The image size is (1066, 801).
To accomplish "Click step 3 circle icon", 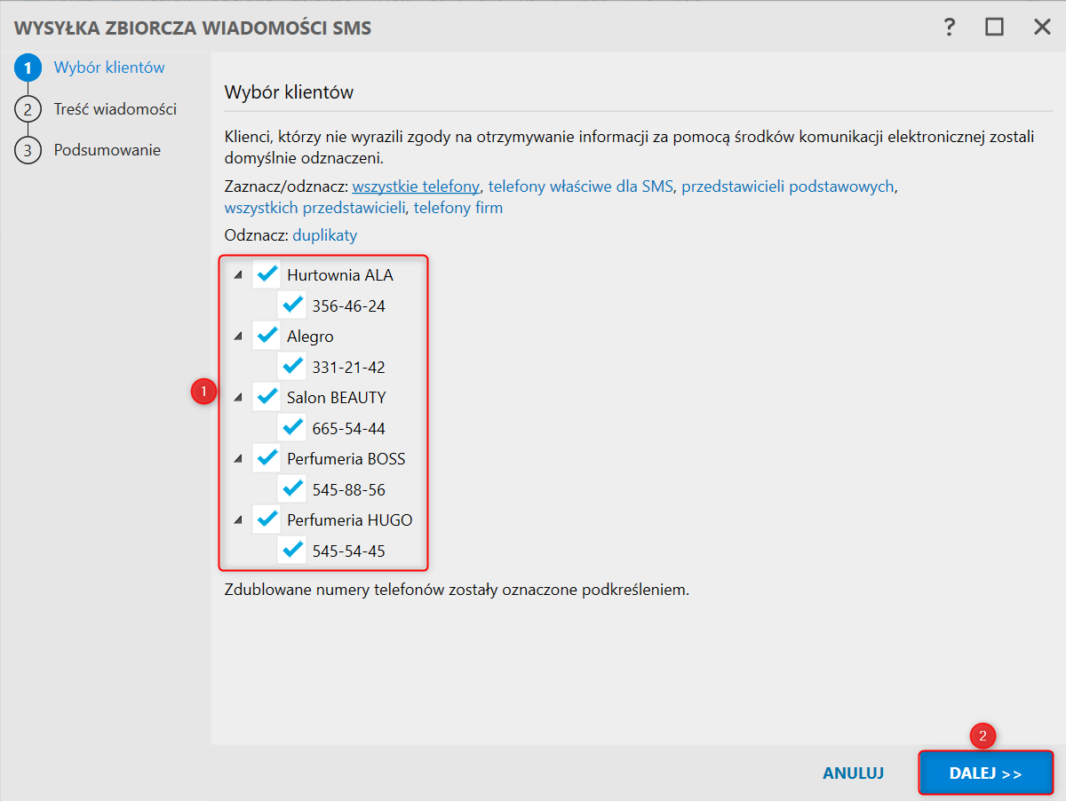I will point(28,150).
